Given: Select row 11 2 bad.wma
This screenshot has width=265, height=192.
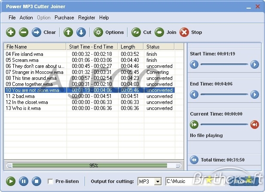Looking at the screenshot, I should click(x=90, y=96).
